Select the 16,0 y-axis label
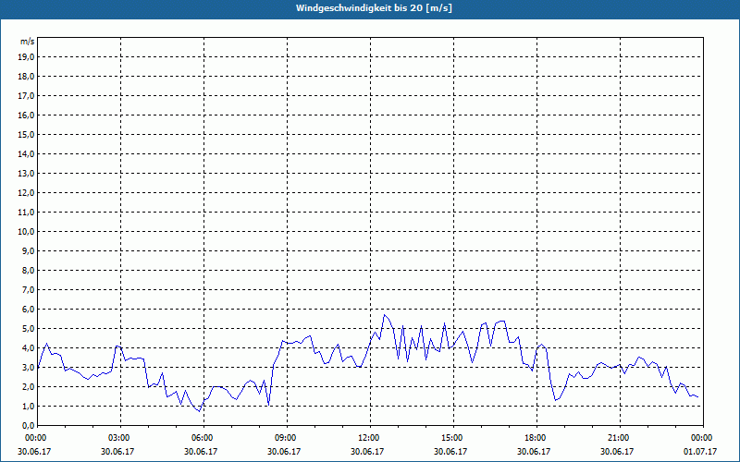This screenshot has width=740, height=462. pos(26,115)
